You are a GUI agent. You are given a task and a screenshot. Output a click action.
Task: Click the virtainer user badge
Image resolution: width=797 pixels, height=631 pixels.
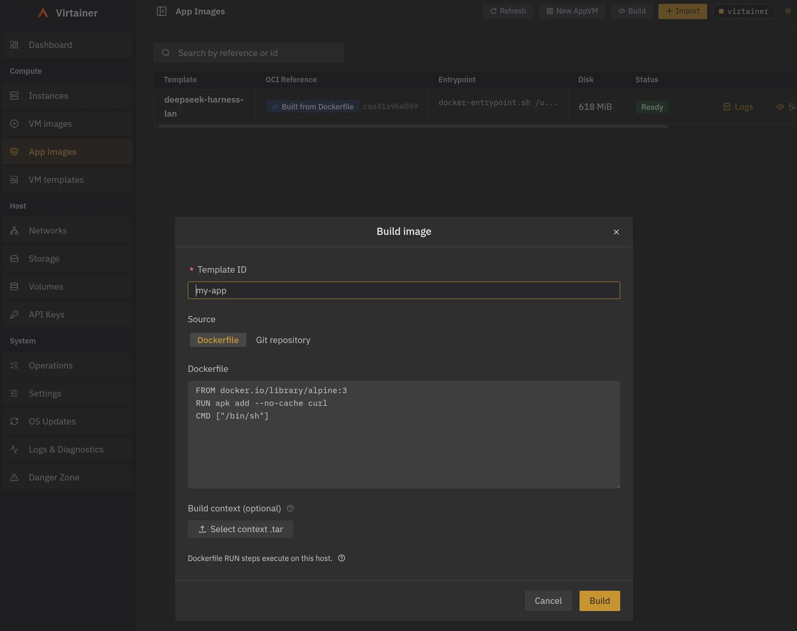click(x=744, y=11)
